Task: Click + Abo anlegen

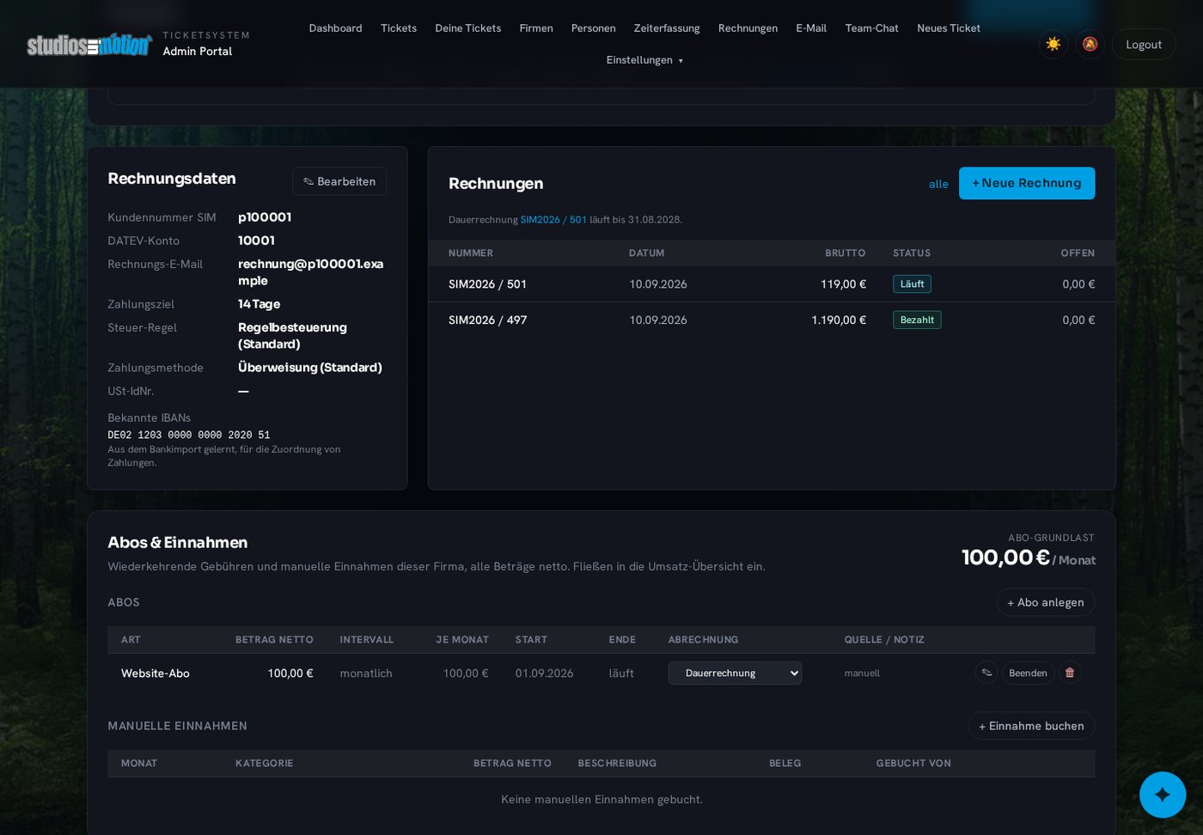Action: click(1046, 602)
